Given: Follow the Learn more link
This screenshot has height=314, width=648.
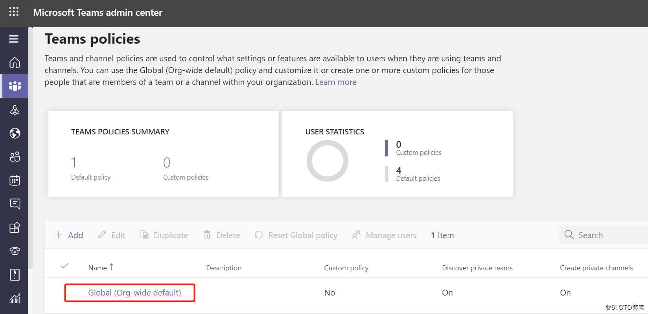Looking at the screenshot, I should click(x=336, y=82).
